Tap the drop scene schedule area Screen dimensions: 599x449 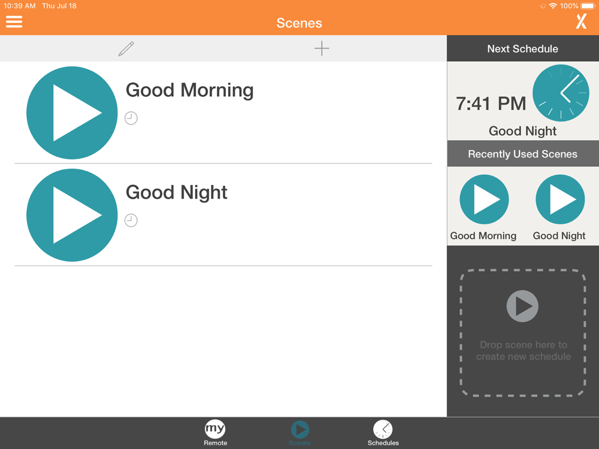click(522, 333)
